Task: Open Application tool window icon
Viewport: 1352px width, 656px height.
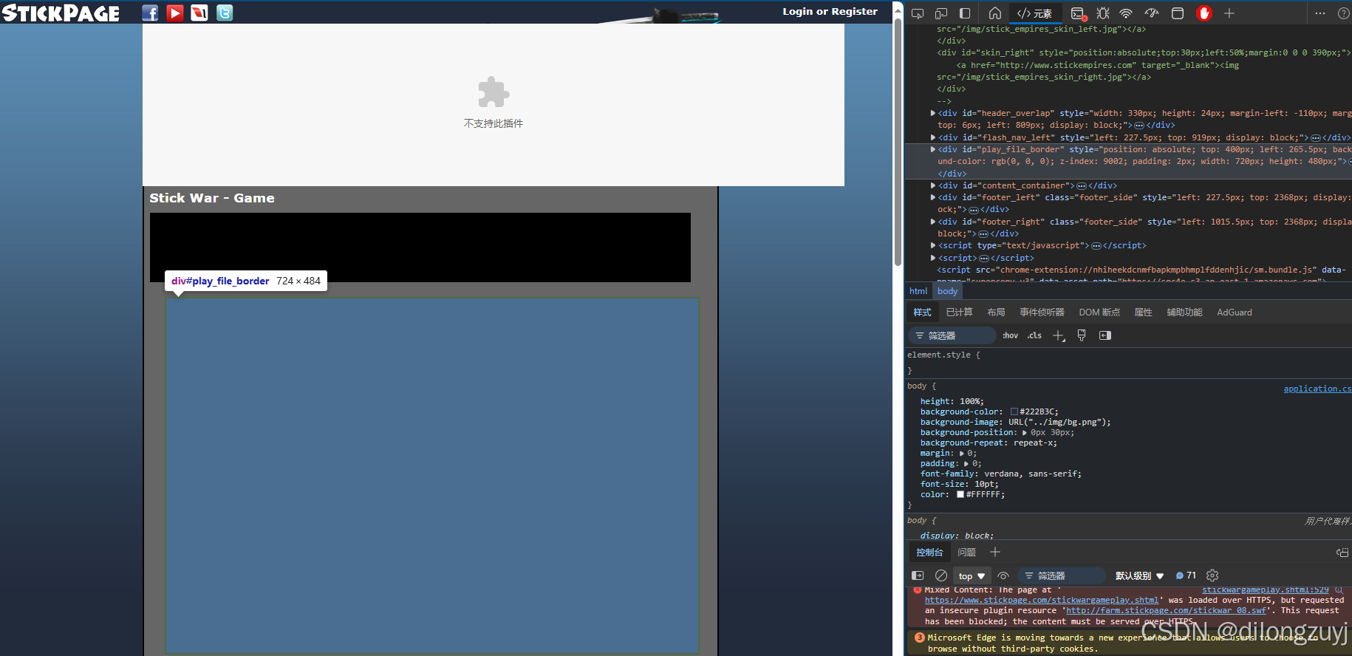Action: (1178, 13)
